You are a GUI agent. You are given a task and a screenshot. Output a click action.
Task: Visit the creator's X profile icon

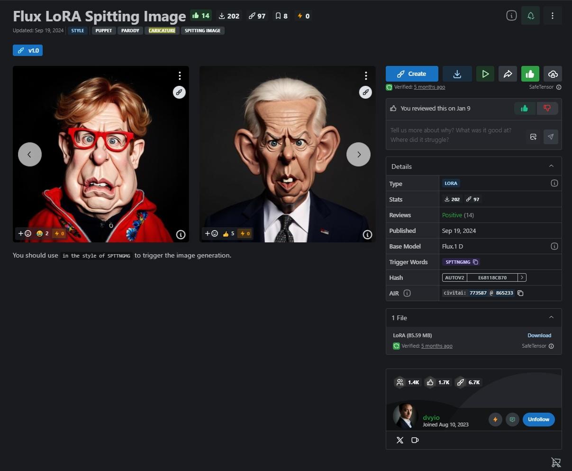click(x=399, y=440)
